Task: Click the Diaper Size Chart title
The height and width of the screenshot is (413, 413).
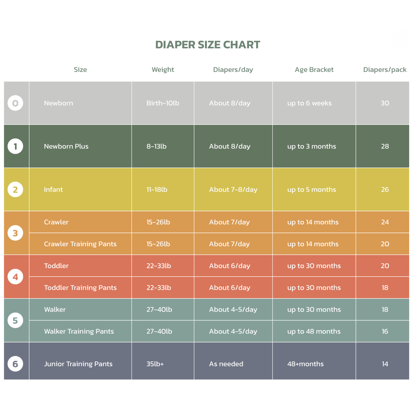Action: (208, 45)
